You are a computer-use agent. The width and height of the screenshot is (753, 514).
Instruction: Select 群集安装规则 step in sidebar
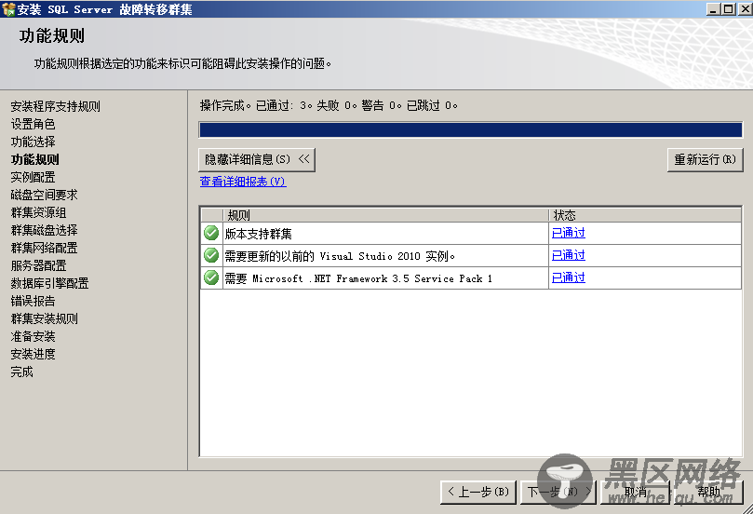pos(44,318)
